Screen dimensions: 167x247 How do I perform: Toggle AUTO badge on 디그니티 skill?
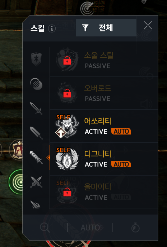[121, 164]
